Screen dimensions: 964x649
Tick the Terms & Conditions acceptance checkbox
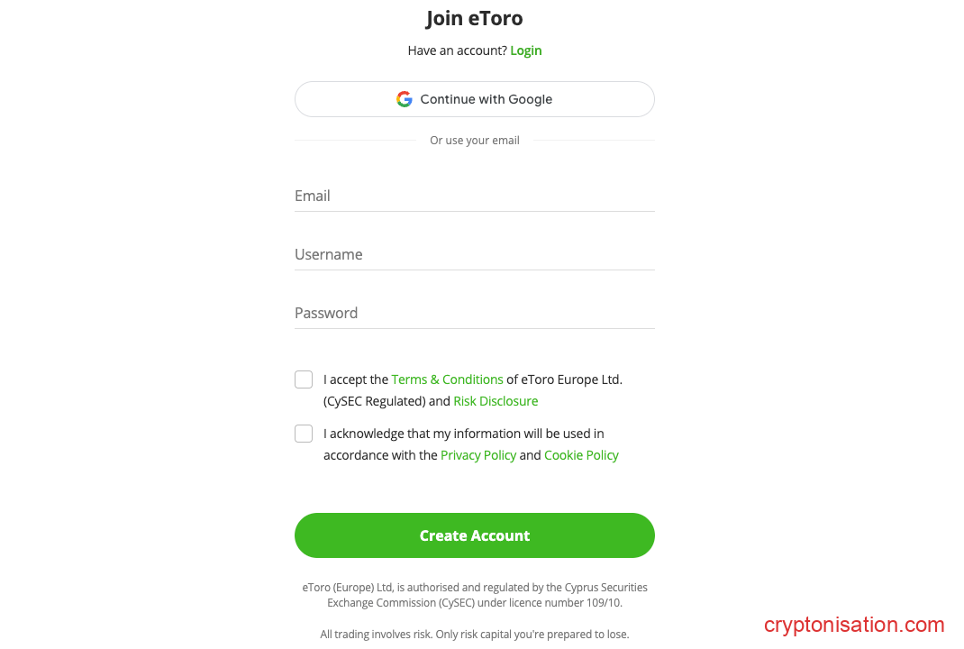pos(304,379)
